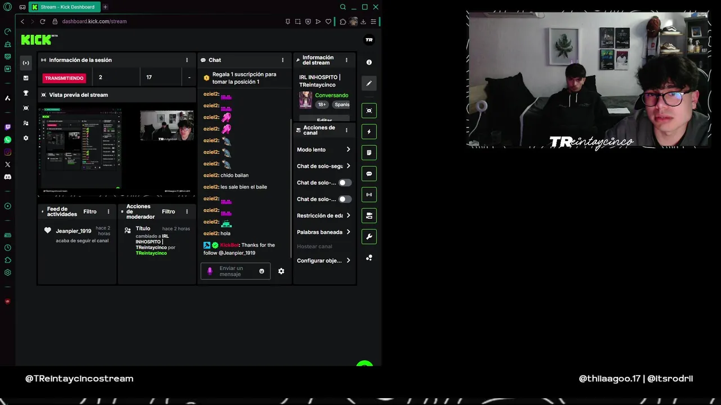The width and height of the screenshot is (721, 405).
Task: Open the emoji picker in chat input
Action: pyautogui.click(x=261, y=271)
